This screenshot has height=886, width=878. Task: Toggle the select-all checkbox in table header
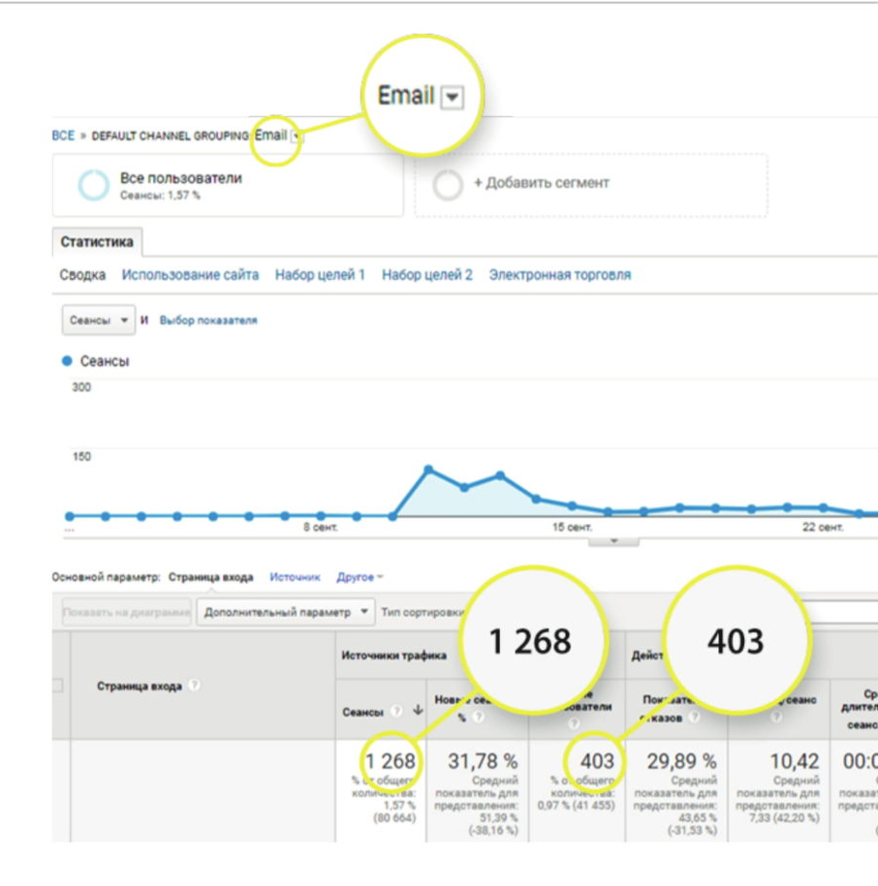(56, 686)
